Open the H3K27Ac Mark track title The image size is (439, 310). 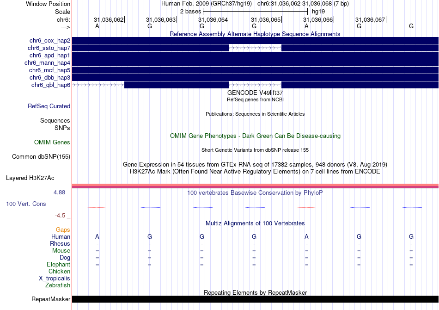point(255,171)
